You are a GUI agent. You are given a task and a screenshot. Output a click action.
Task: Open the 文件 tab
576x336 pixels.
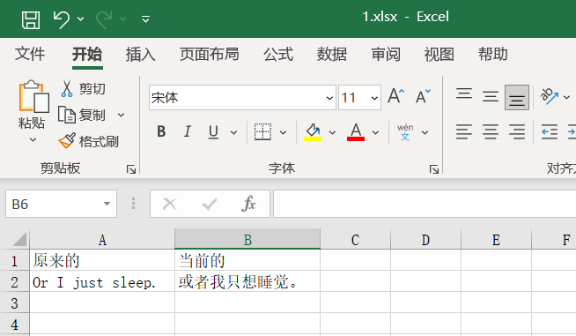pos(30,55)
